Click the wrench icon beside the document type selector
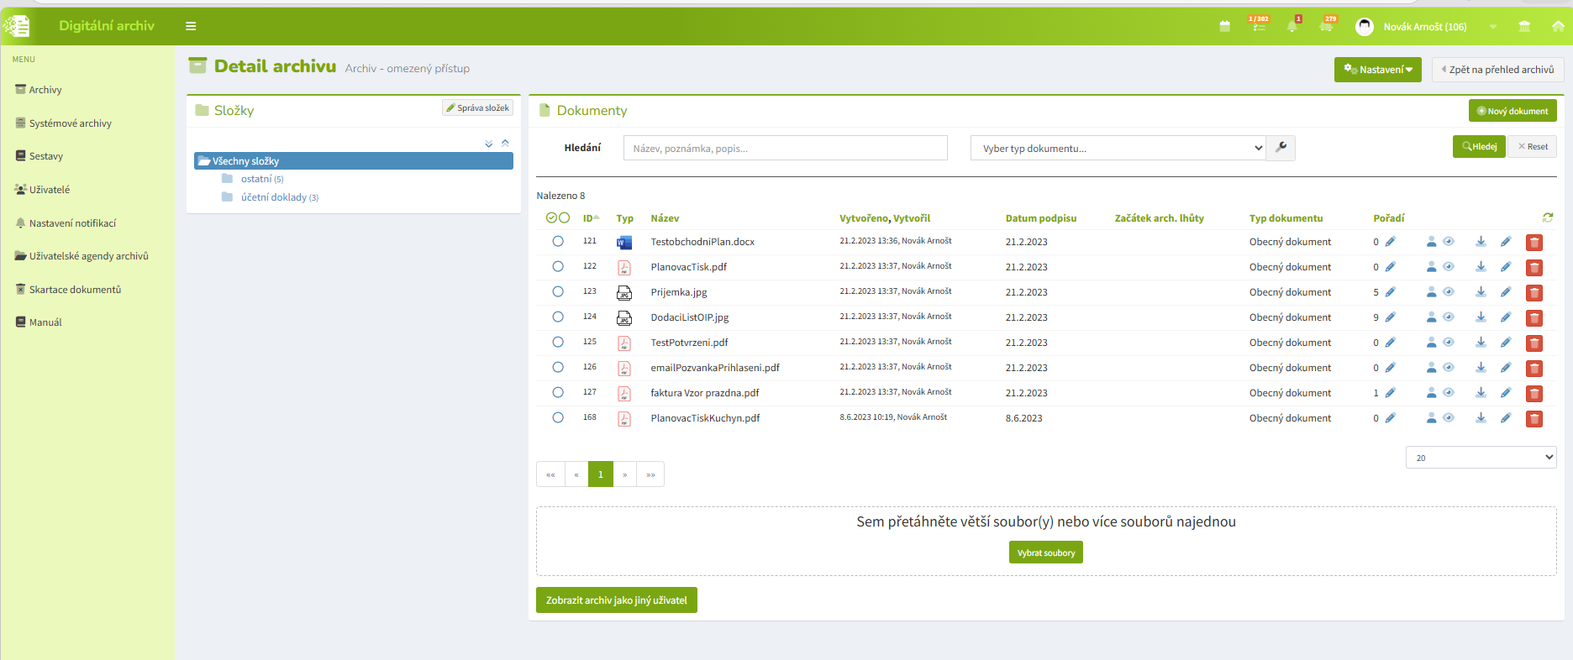Viewport: 1573px width, 660px height. [x=1281, y=148]
